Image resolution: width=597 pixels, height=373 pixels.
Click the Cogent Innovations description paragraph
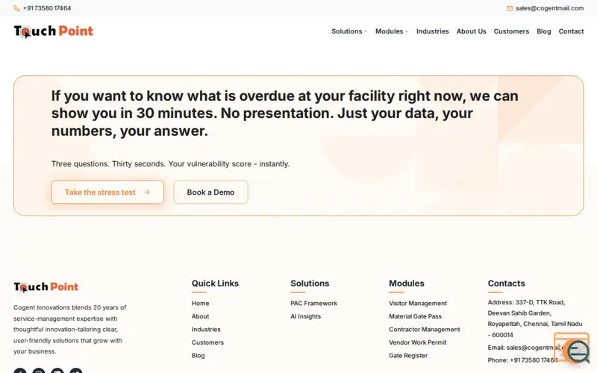[70, 329]
